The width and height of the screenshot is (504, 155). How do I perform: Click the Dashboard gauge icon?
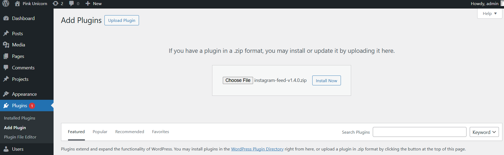tap(6, 18)
